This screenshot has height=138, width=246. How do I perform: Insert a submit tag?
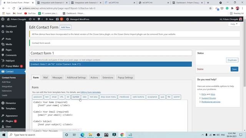(176, 97)
